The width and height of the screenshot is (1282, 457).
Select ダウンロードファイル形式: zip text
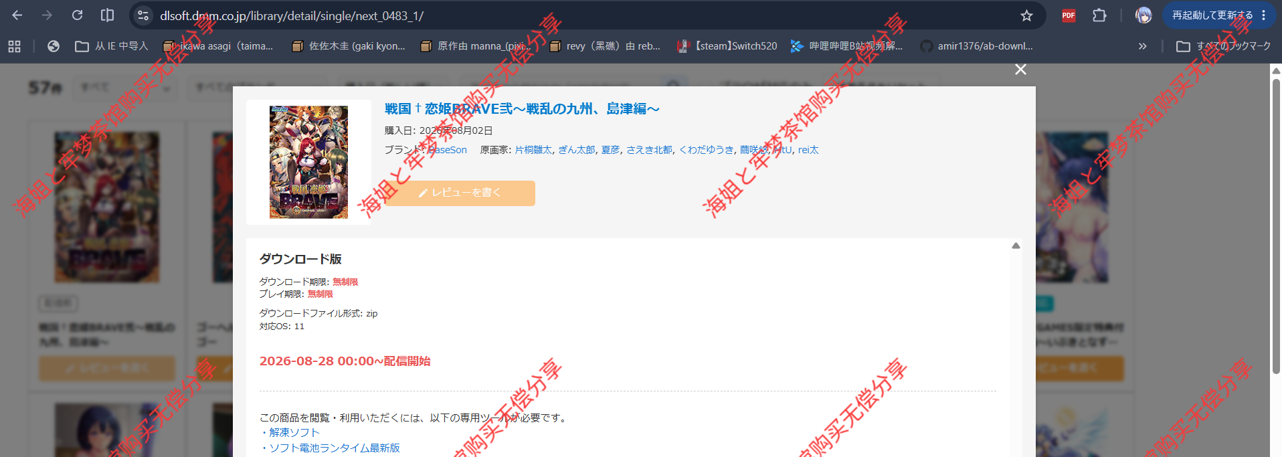pyautogui.click(x=318, y=314)
